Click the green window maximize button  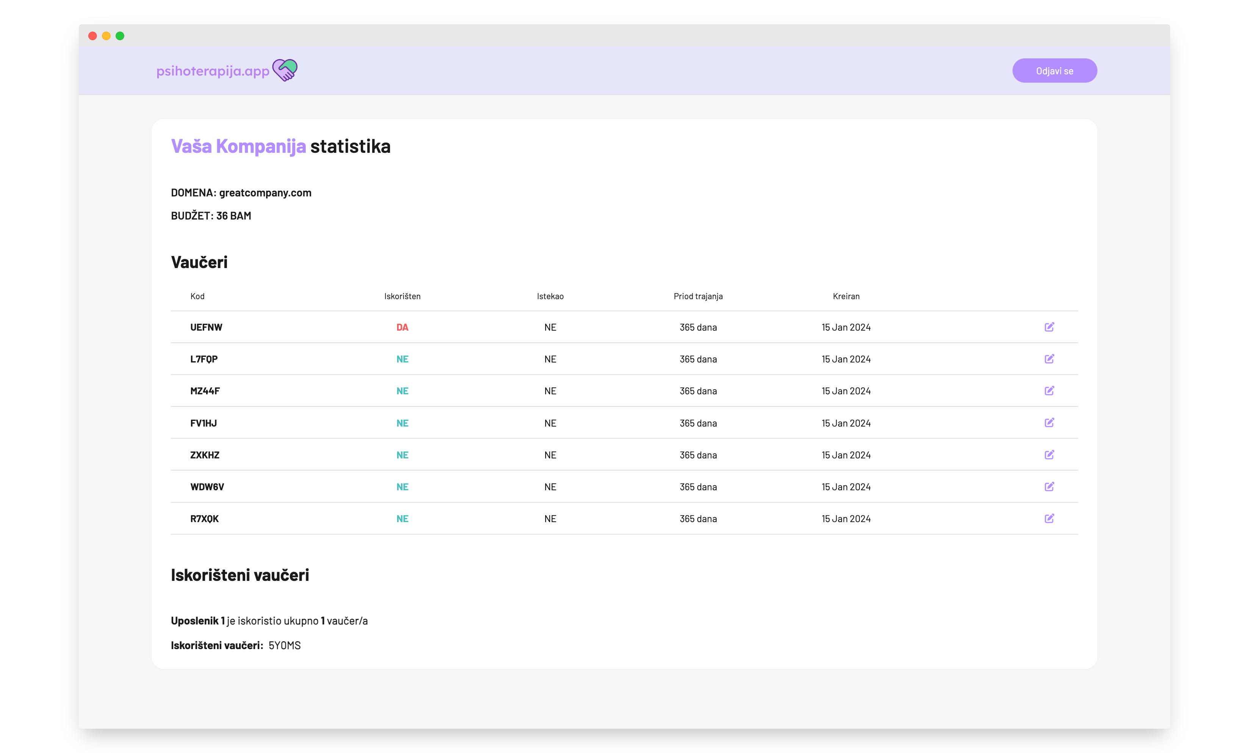click(x=120, y=36)
